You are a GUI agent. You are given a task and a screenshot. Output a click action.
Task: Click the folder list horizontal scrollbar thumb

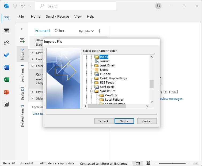click(x=107, y=106)
